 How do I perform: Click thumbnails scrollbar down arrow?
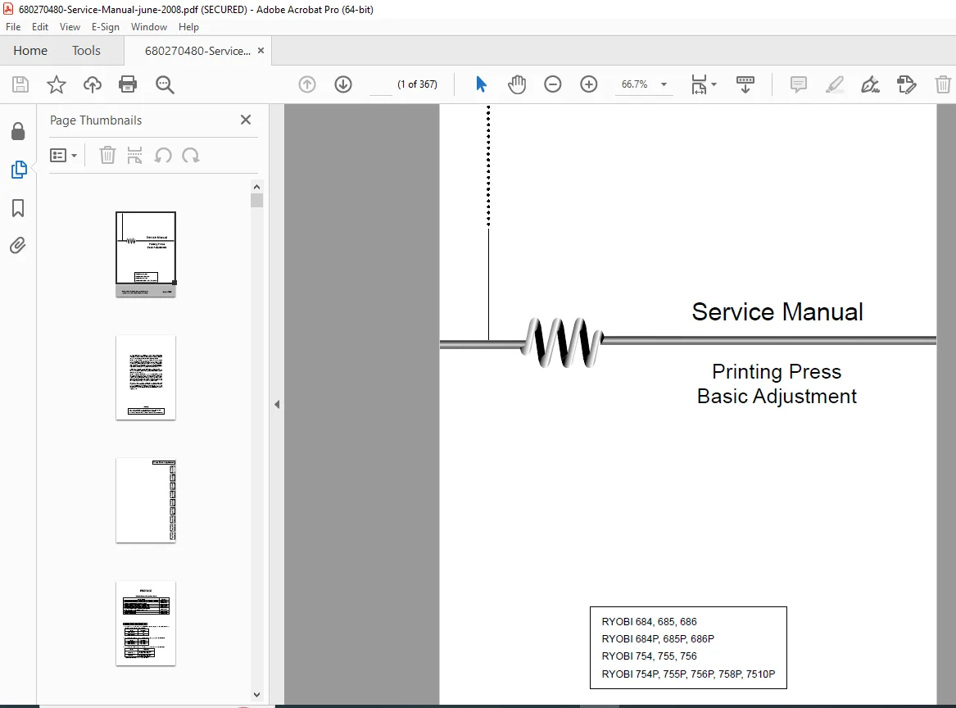click(256, 695)
